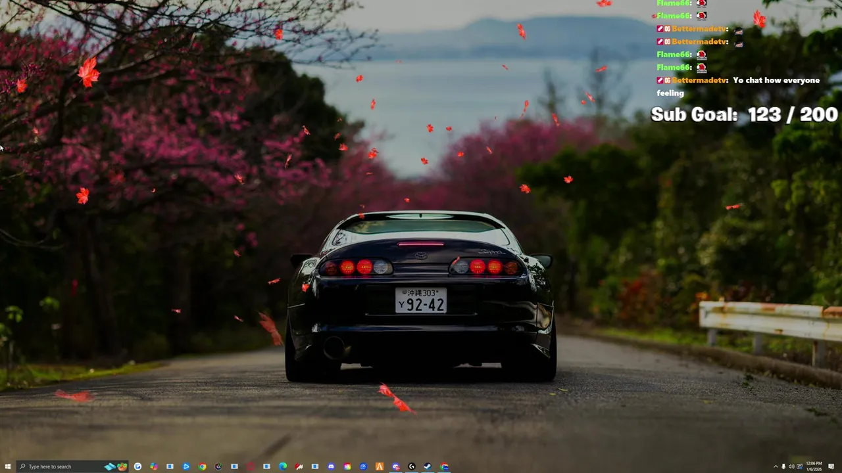
Task: Open the search highlights illustration in search box
Action: click(116, 466)
